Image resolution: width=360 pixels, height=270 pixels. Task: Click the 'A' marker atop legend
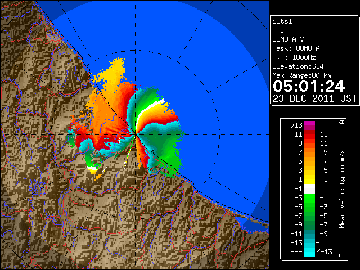click(x=342, y=122)
